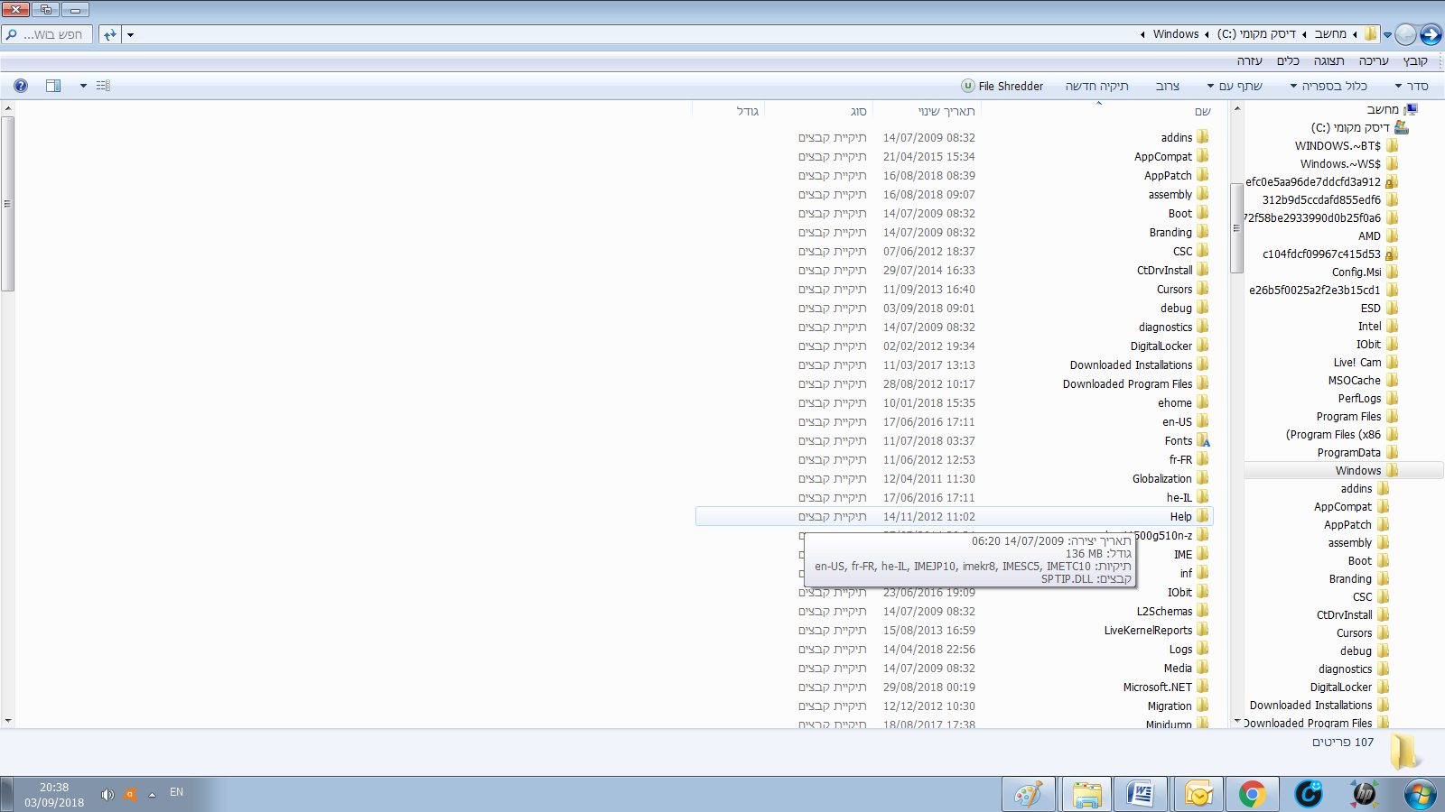Open the Help (question mark) icon in toolbar
This screenshot has width=1445, height=812.
tap(21, 86)
